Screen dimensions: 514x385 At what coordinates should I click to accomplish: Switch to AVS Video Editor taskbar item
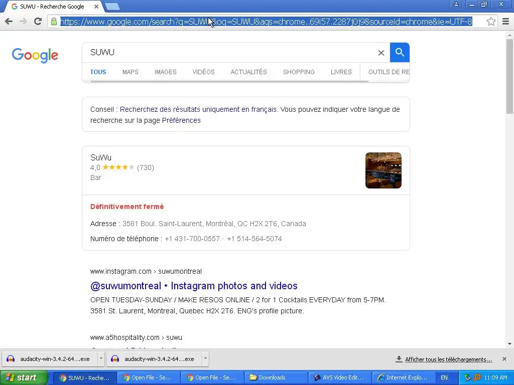(340, 378)
